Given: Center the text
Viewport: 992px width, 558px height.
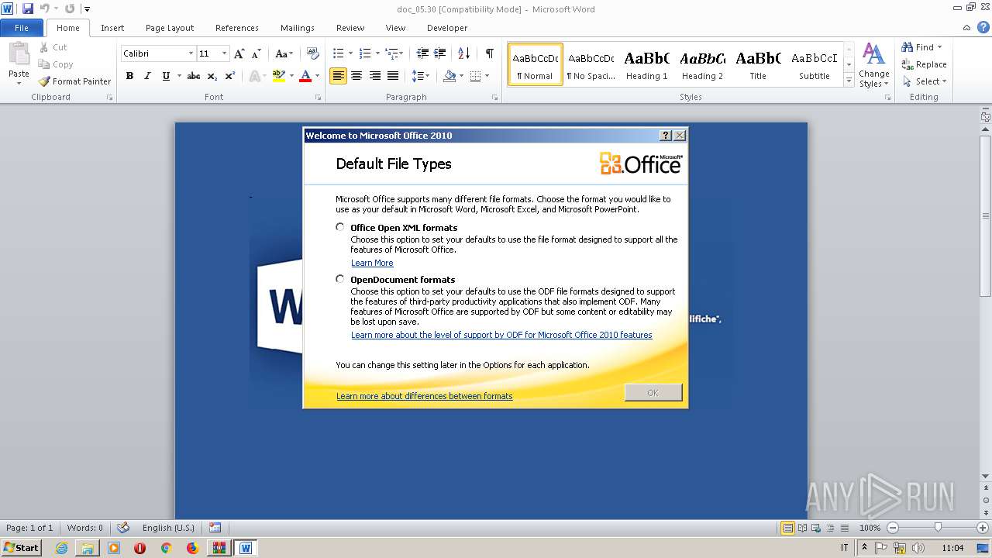Looking at the screenshot, I should [x=356, y=76].
